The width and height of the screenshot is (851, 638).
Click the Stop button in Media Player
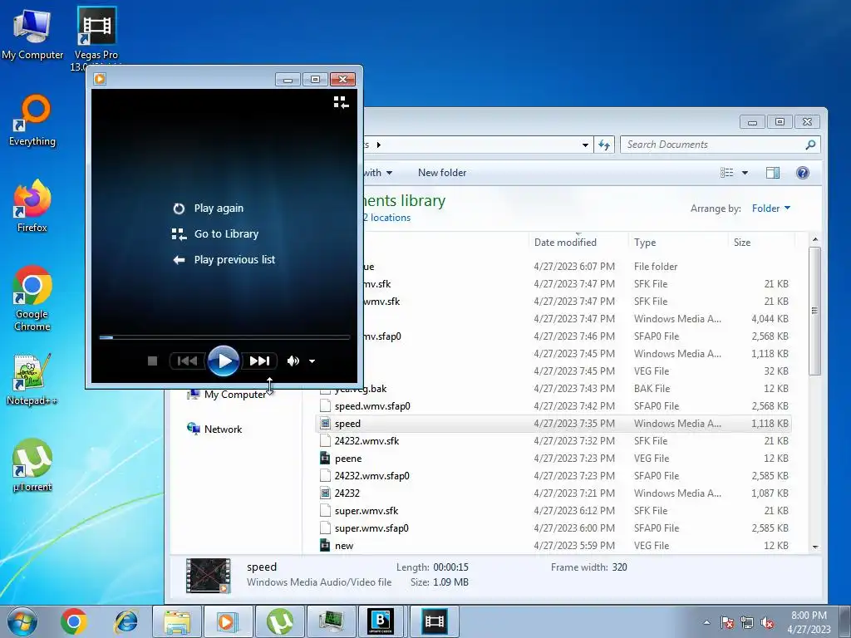point(153,361)
